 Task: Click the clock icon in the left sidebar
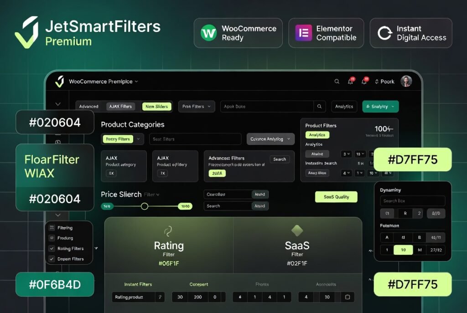pyautogui.click(x=58, y=142)
